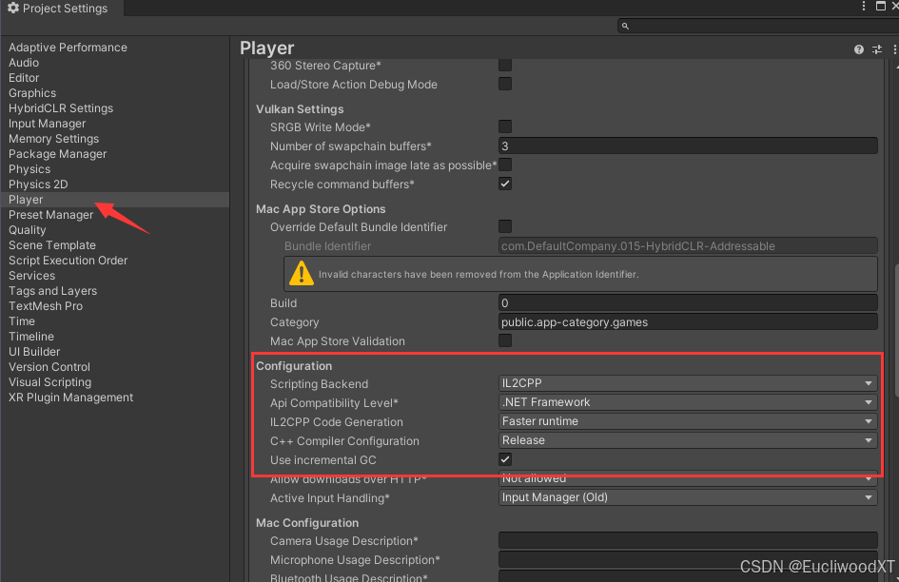
Task: Click the search magnifier icon
Action: pyautogui.click(x=625, y=26)
